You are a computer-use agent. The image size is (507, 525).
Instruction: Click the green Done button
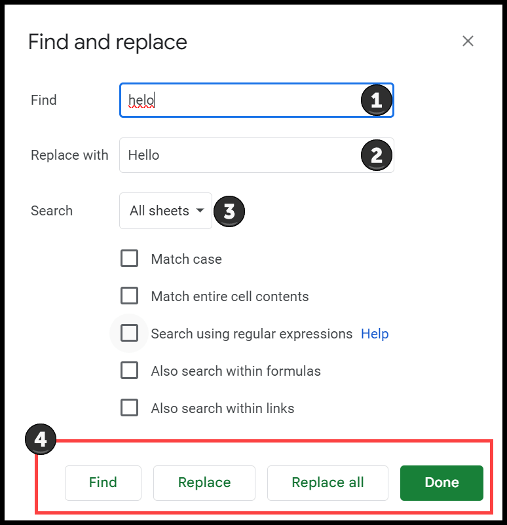441,483
